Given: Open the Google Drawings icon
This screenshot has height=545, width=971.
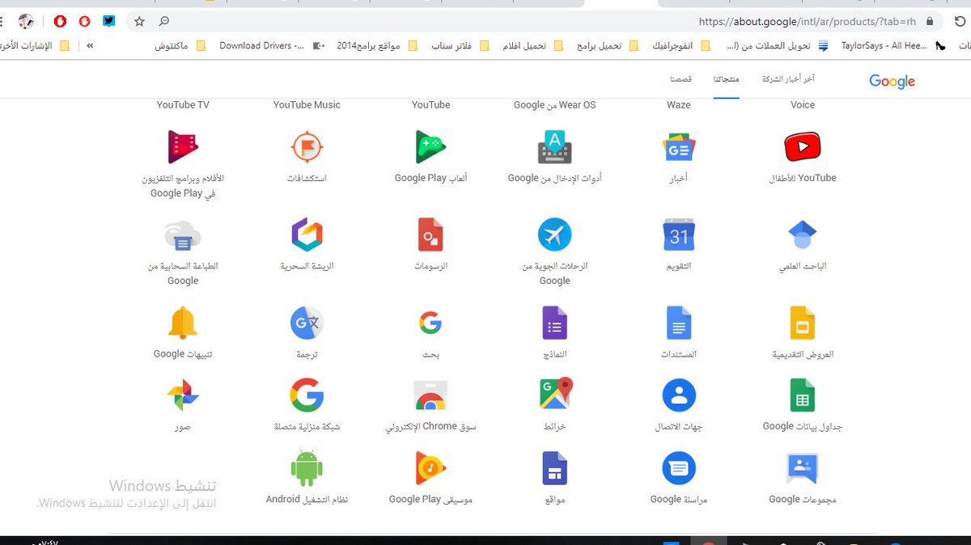Looking at the screenshot, I should pyautogui.click(x=430, y=235).
